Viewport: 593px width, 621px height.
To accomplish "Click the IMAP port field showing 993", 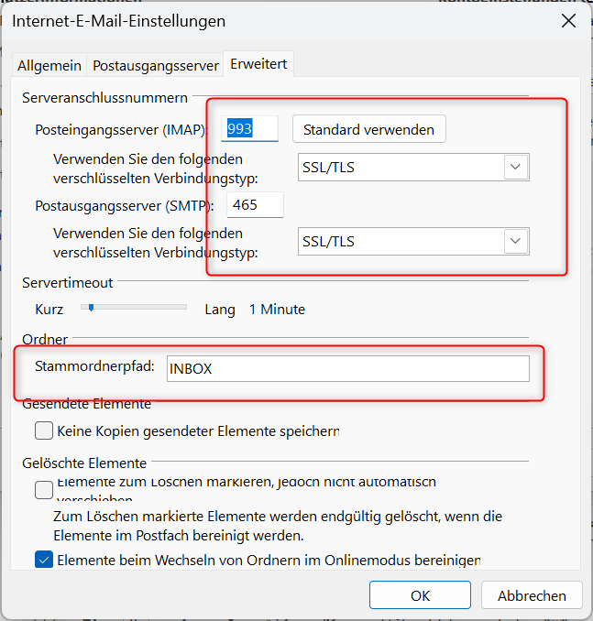I will point(252,129).
